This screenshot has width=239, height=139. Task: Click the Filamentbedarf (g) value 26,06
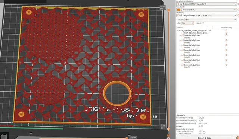202,118
